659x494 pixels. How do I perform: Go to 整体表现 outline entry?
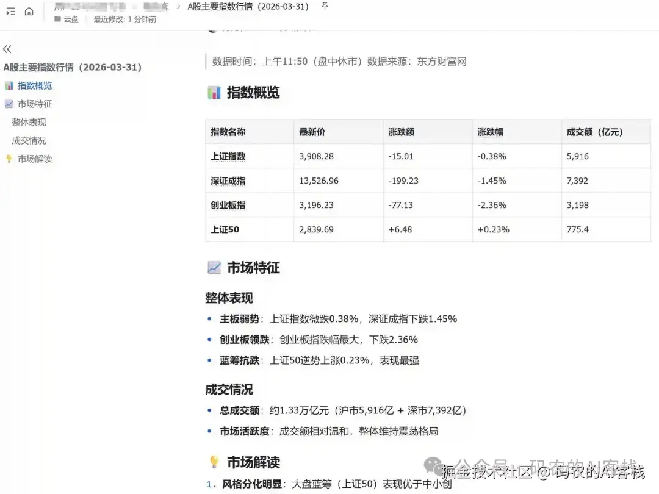29,122
